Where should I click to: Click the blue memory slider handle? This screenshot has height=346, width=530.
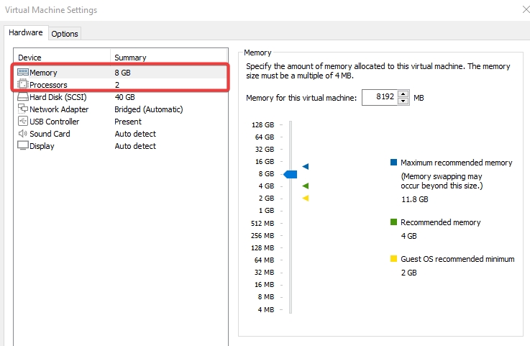(x=291, y=174)
